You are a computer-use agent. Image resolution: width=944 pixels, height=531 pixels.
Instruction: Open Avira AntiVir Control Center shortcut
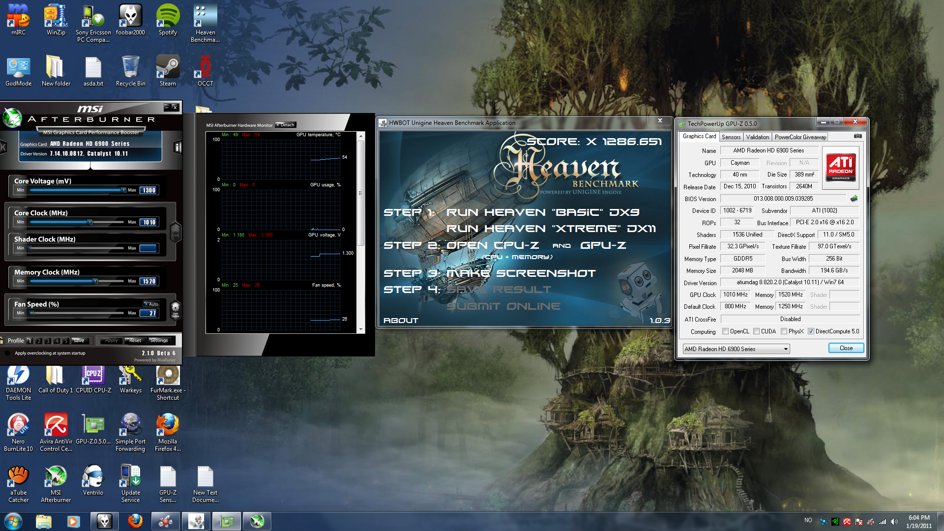56,432
